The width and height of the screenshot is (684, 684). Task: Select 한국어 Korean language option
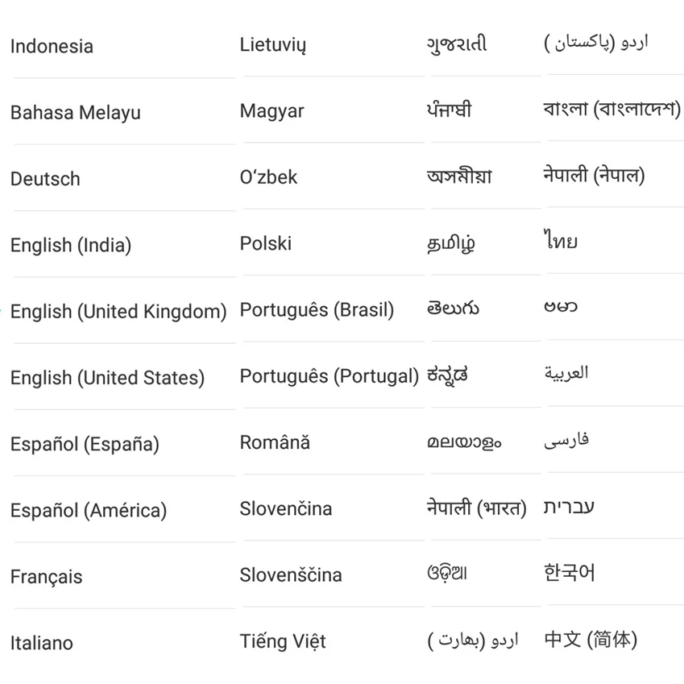(x=570, y=573)
